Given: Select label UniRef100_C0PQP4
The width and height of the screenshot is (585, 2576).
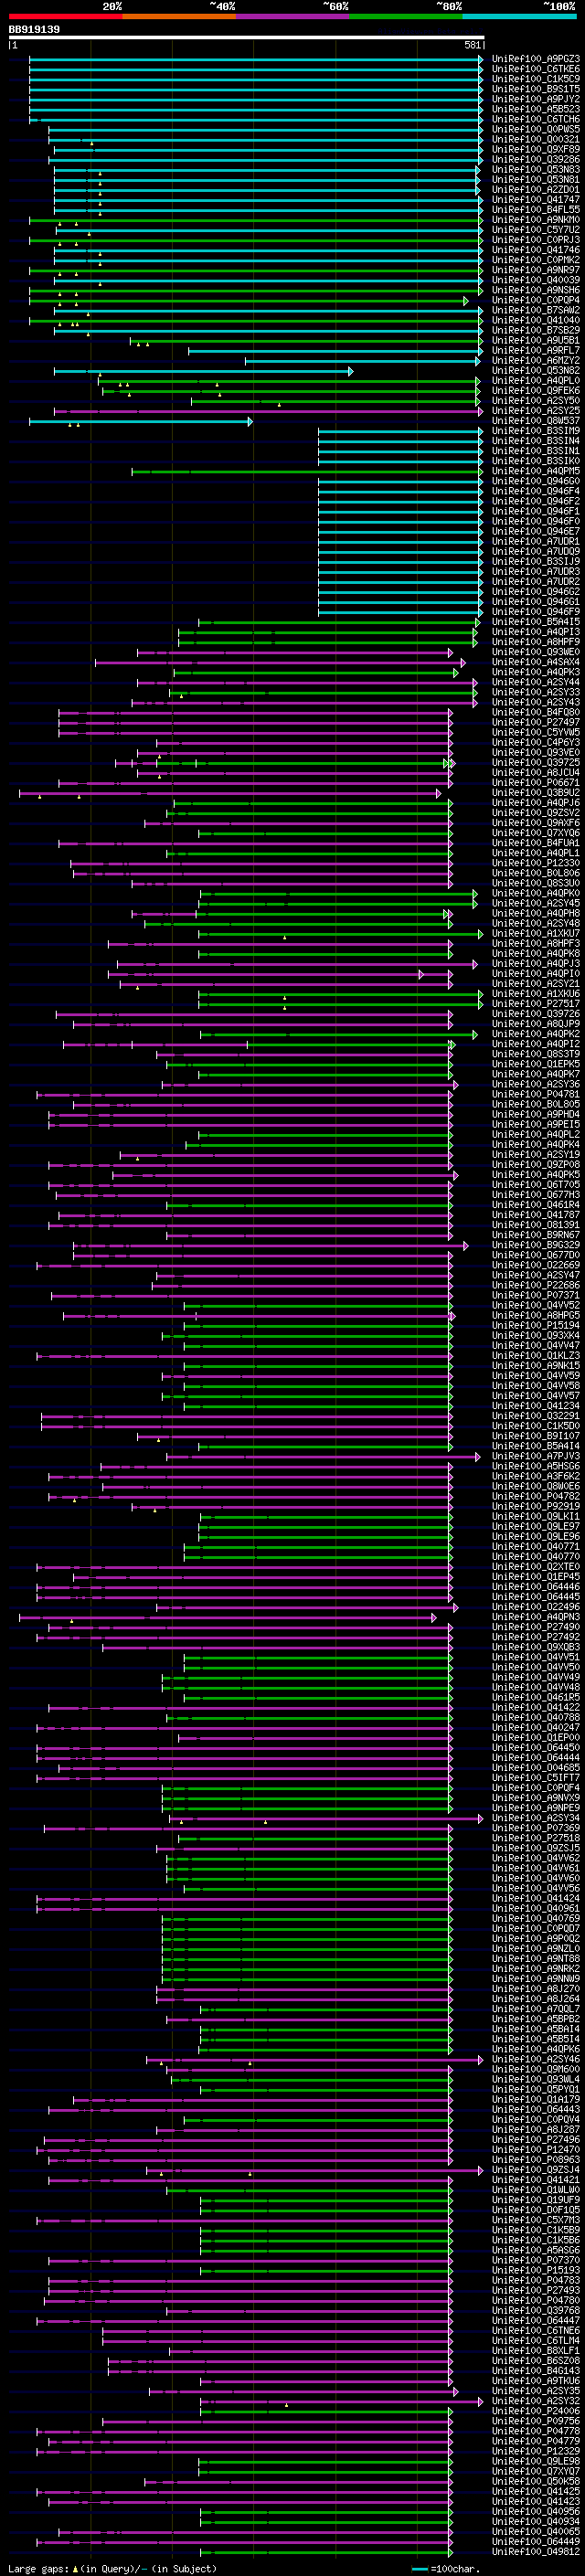Looking at the screenshot, I should point(536,300).
